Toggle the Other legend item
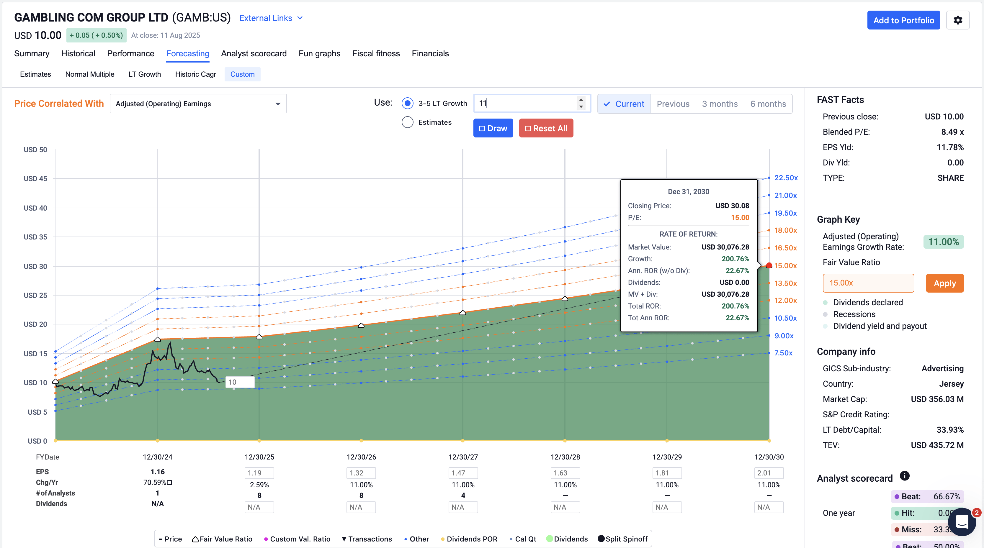The width and height of the screenshot is (984, 548). (416, 539)
